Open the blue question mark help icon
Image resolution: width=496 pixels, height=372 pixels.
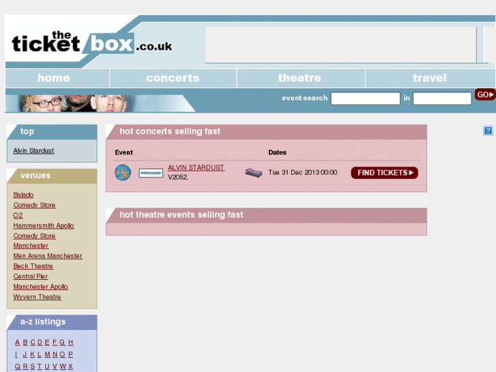point(488,130)
